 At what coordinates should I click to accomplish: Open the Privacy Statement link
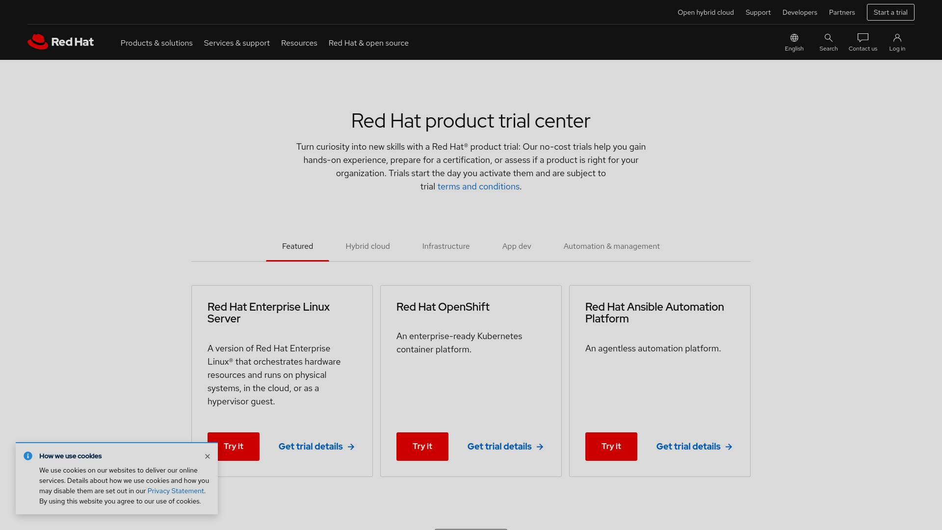pos(176,491)
